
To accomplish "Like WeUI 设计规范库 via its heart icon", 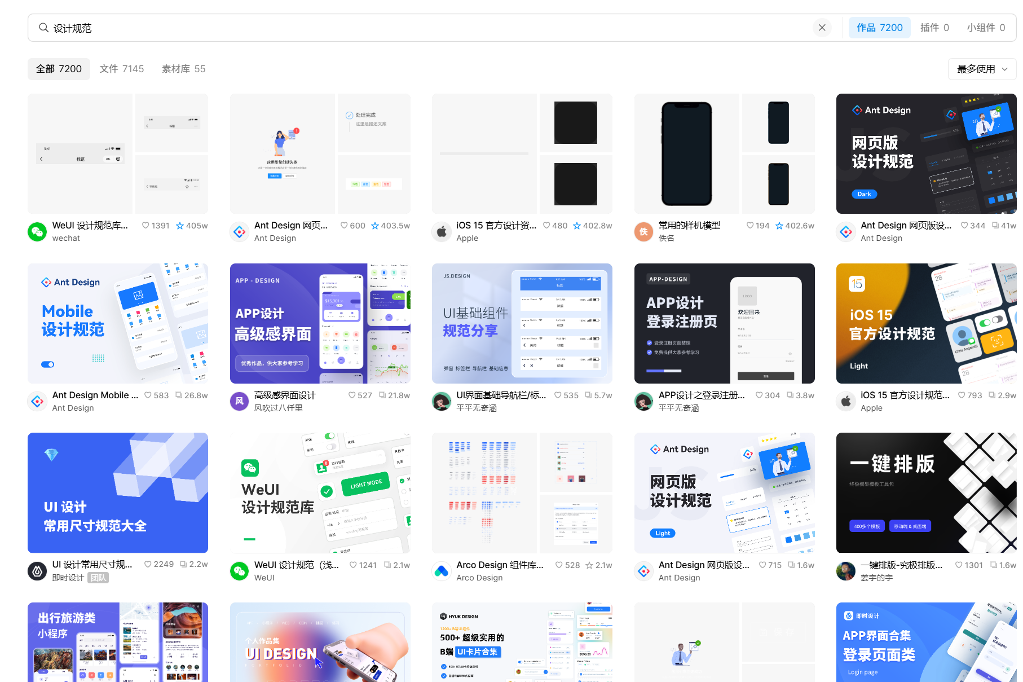I will point(145,226).
